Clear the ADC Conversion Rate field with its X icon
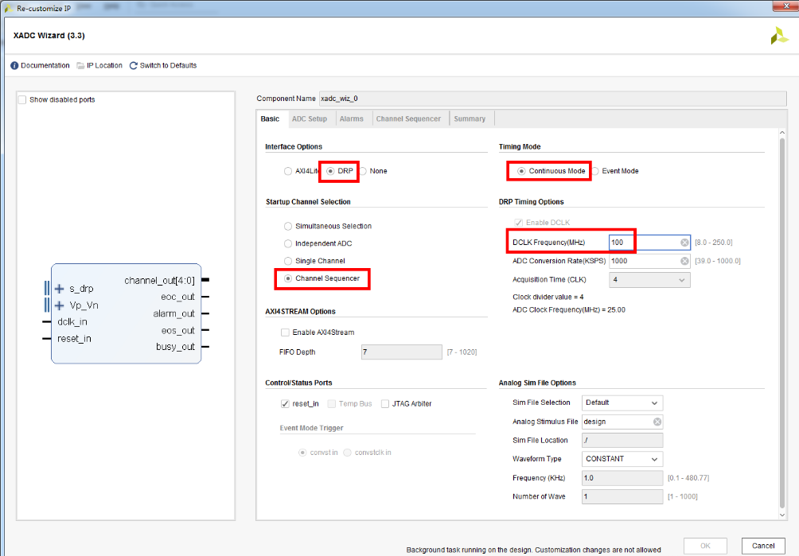The width and height of the screenshot is (799, 556). pyautogui.click(x=684, y=261)
